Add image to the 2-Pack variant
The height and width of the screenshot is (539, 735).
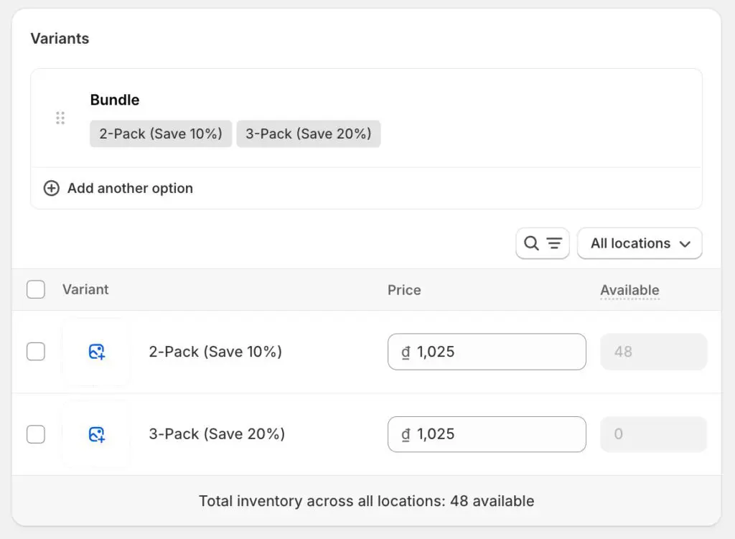point(97,352)
